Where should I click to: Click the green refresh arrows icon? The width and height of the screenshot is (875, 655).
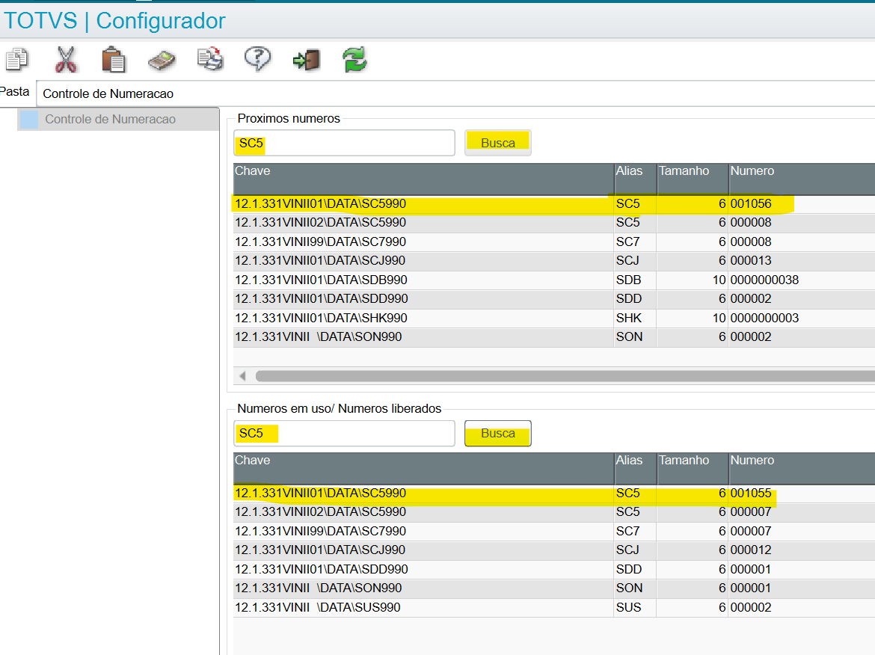[x=354, y=60]
